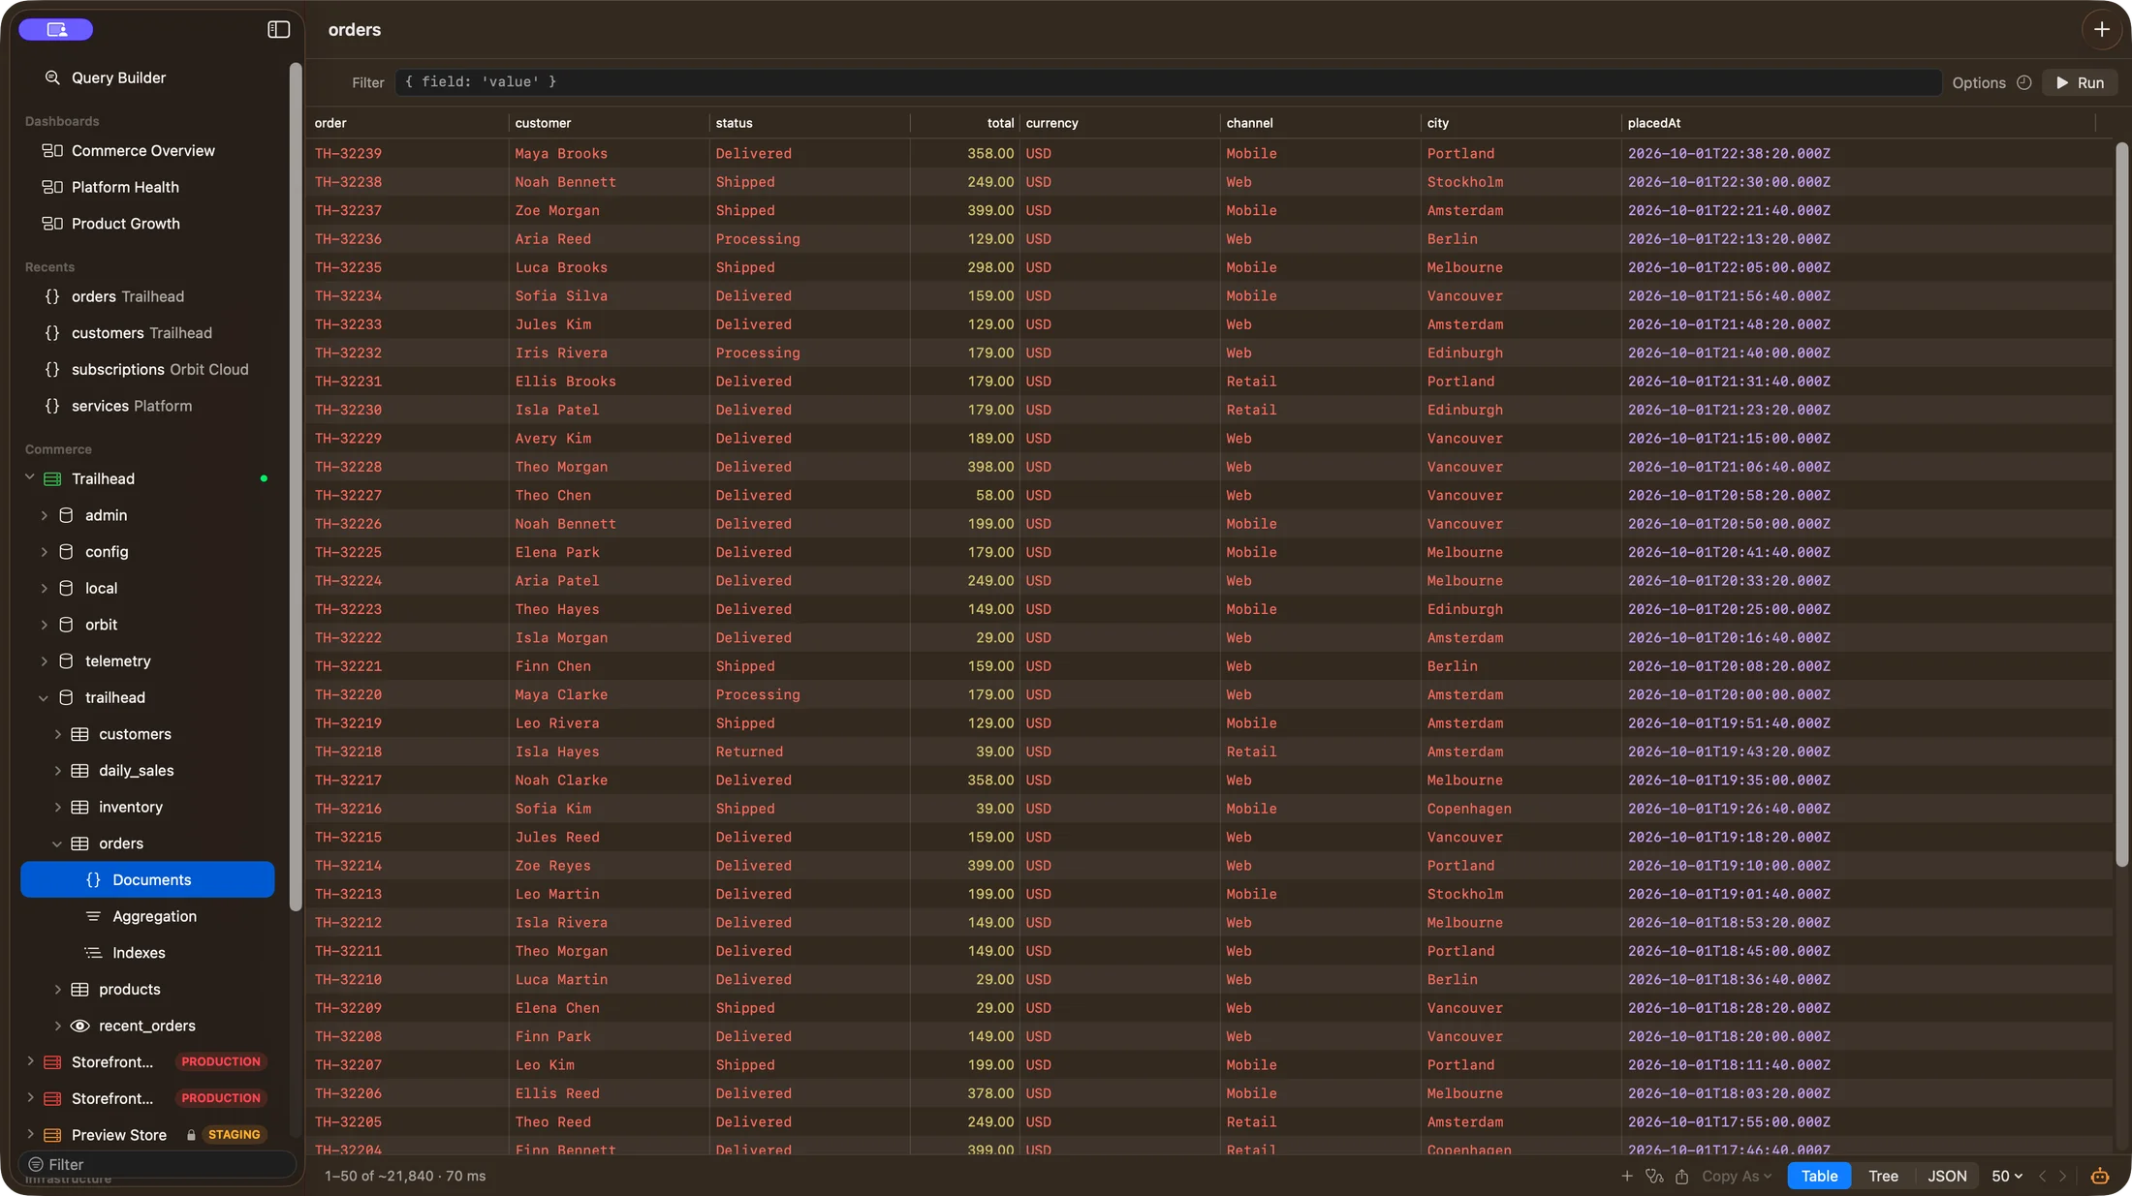Add document with bottom plus icon
This screenshot has width=2132, height=1196.
(1626, 1176)
